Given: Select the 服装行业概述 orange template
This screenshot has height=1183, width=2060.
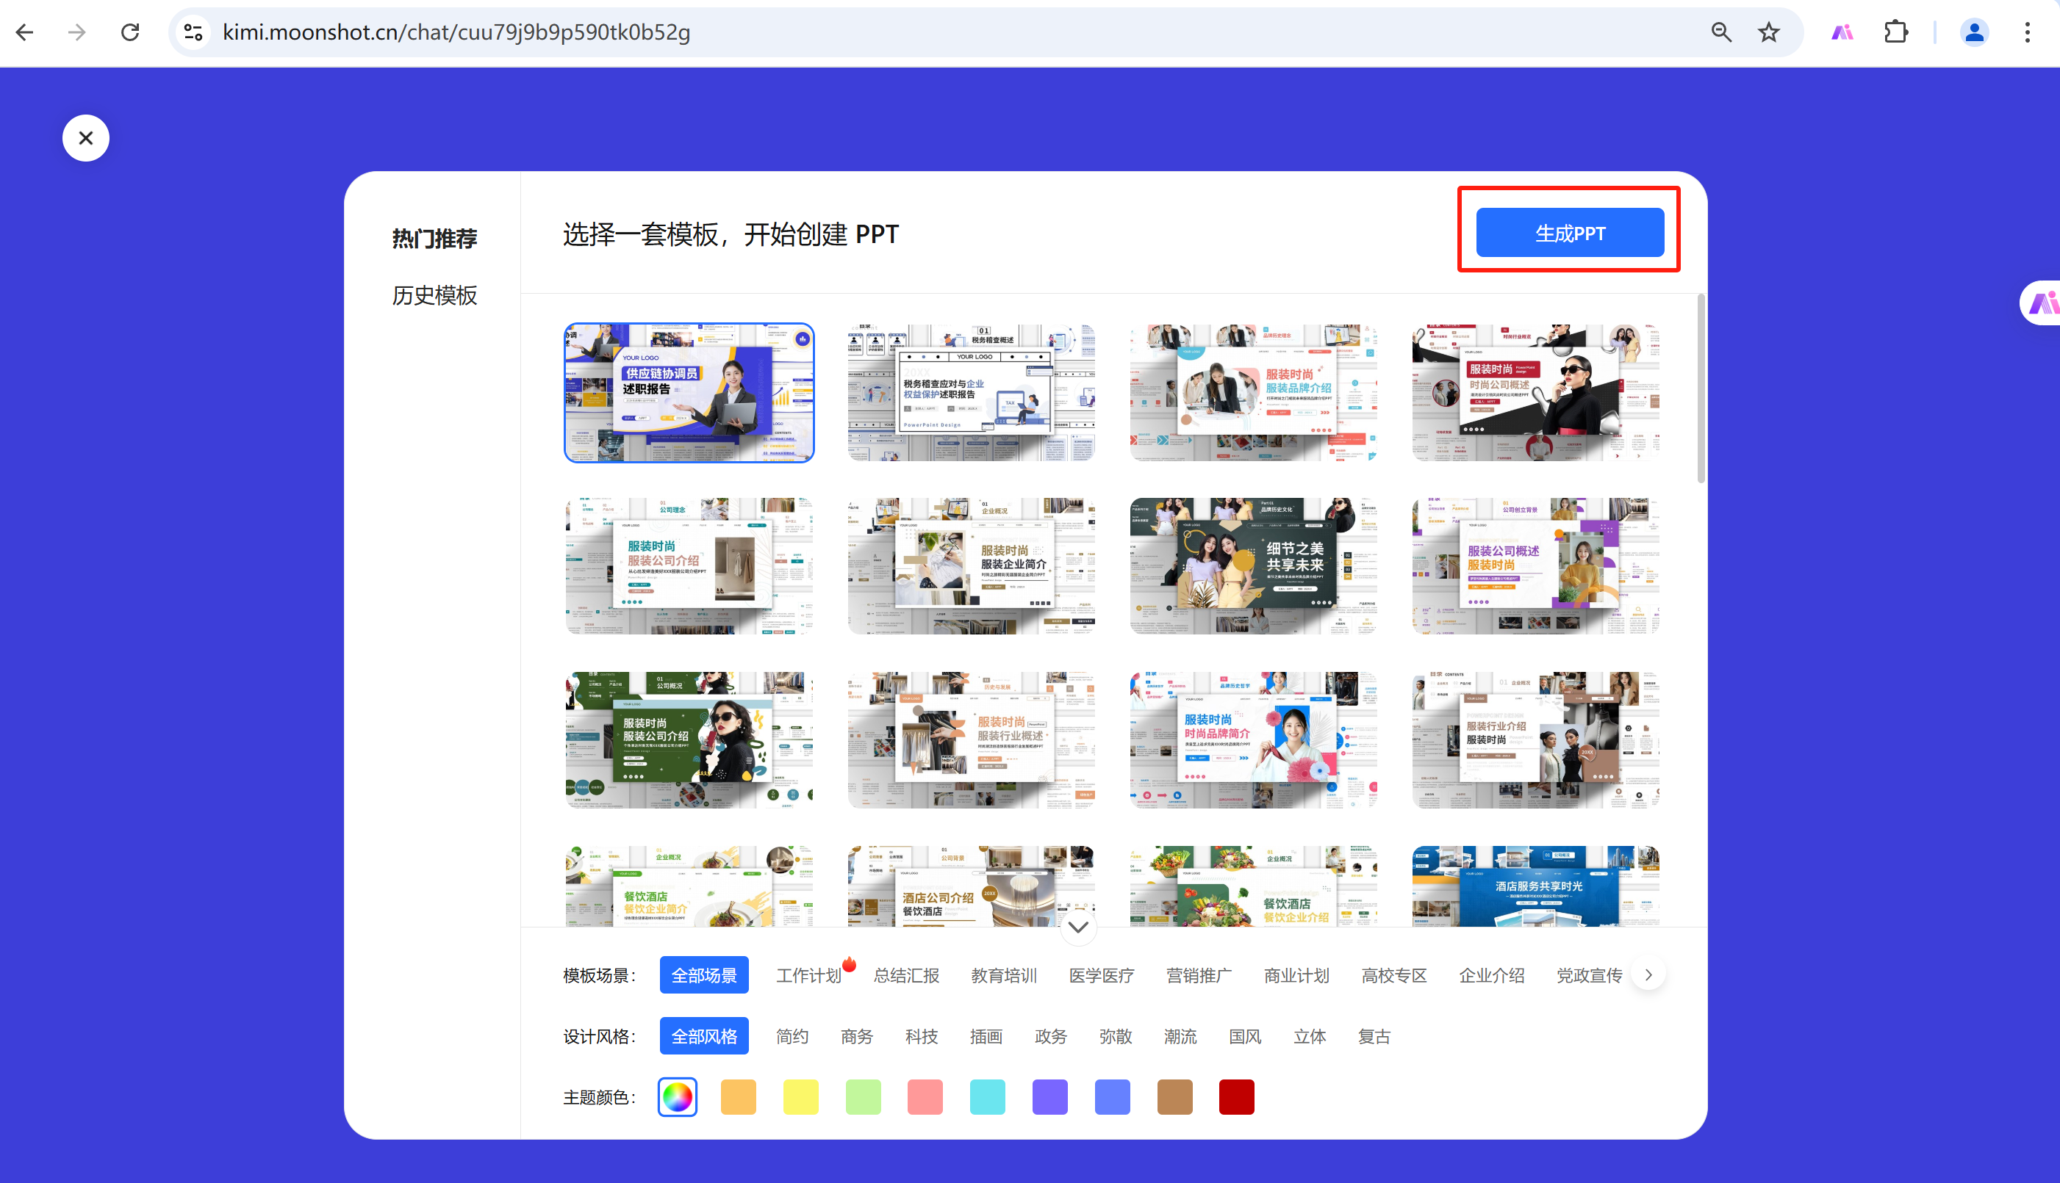Looking at the screenshot, I should pyautogui.click(x=972, y=740).
